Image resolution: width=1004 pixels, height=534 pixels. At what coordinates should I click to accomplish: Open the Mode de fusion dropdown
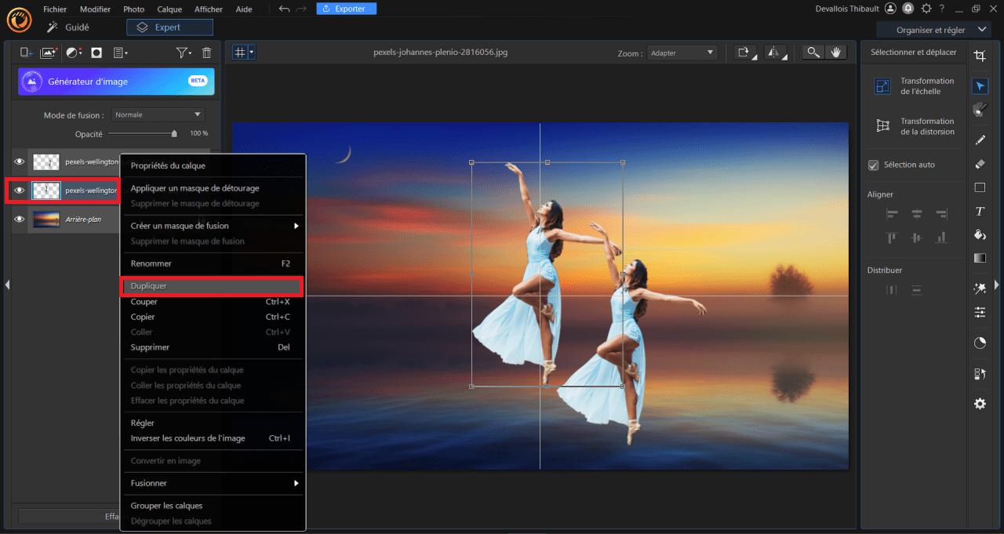point(158,114)
